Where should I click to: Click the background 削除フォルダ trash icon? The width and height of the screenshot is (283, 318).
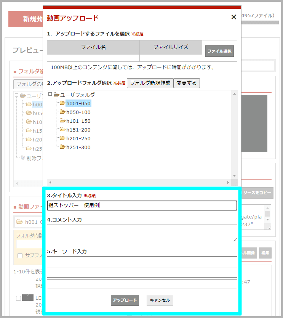click(x=23, y=158)
